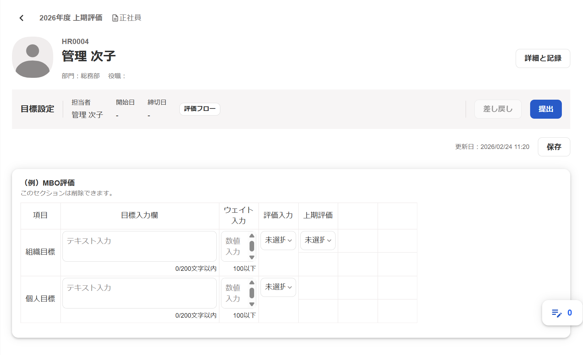Click the name 管理 次子 heading
The image size is (583, 355).
(x=89, y=56)
